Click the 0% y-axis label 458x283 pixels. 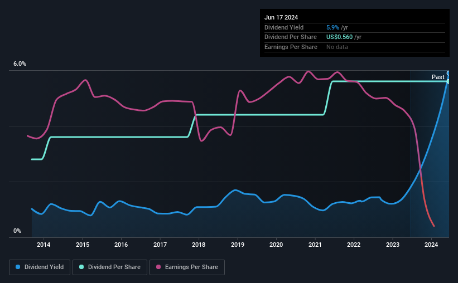17,231
